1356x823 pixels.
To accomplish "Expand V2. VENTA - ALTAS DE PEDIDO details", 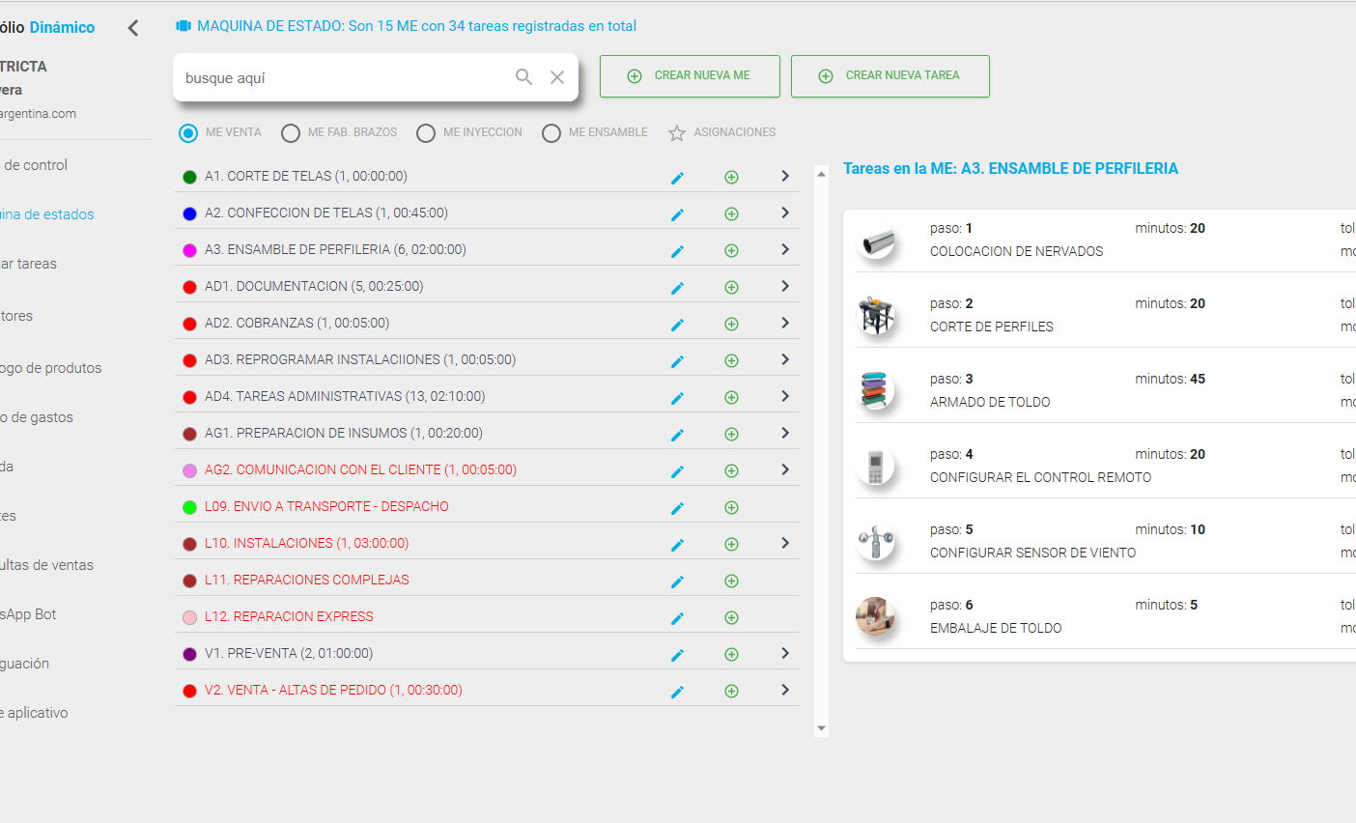I will pyautogui.click(x=784, y=690).
